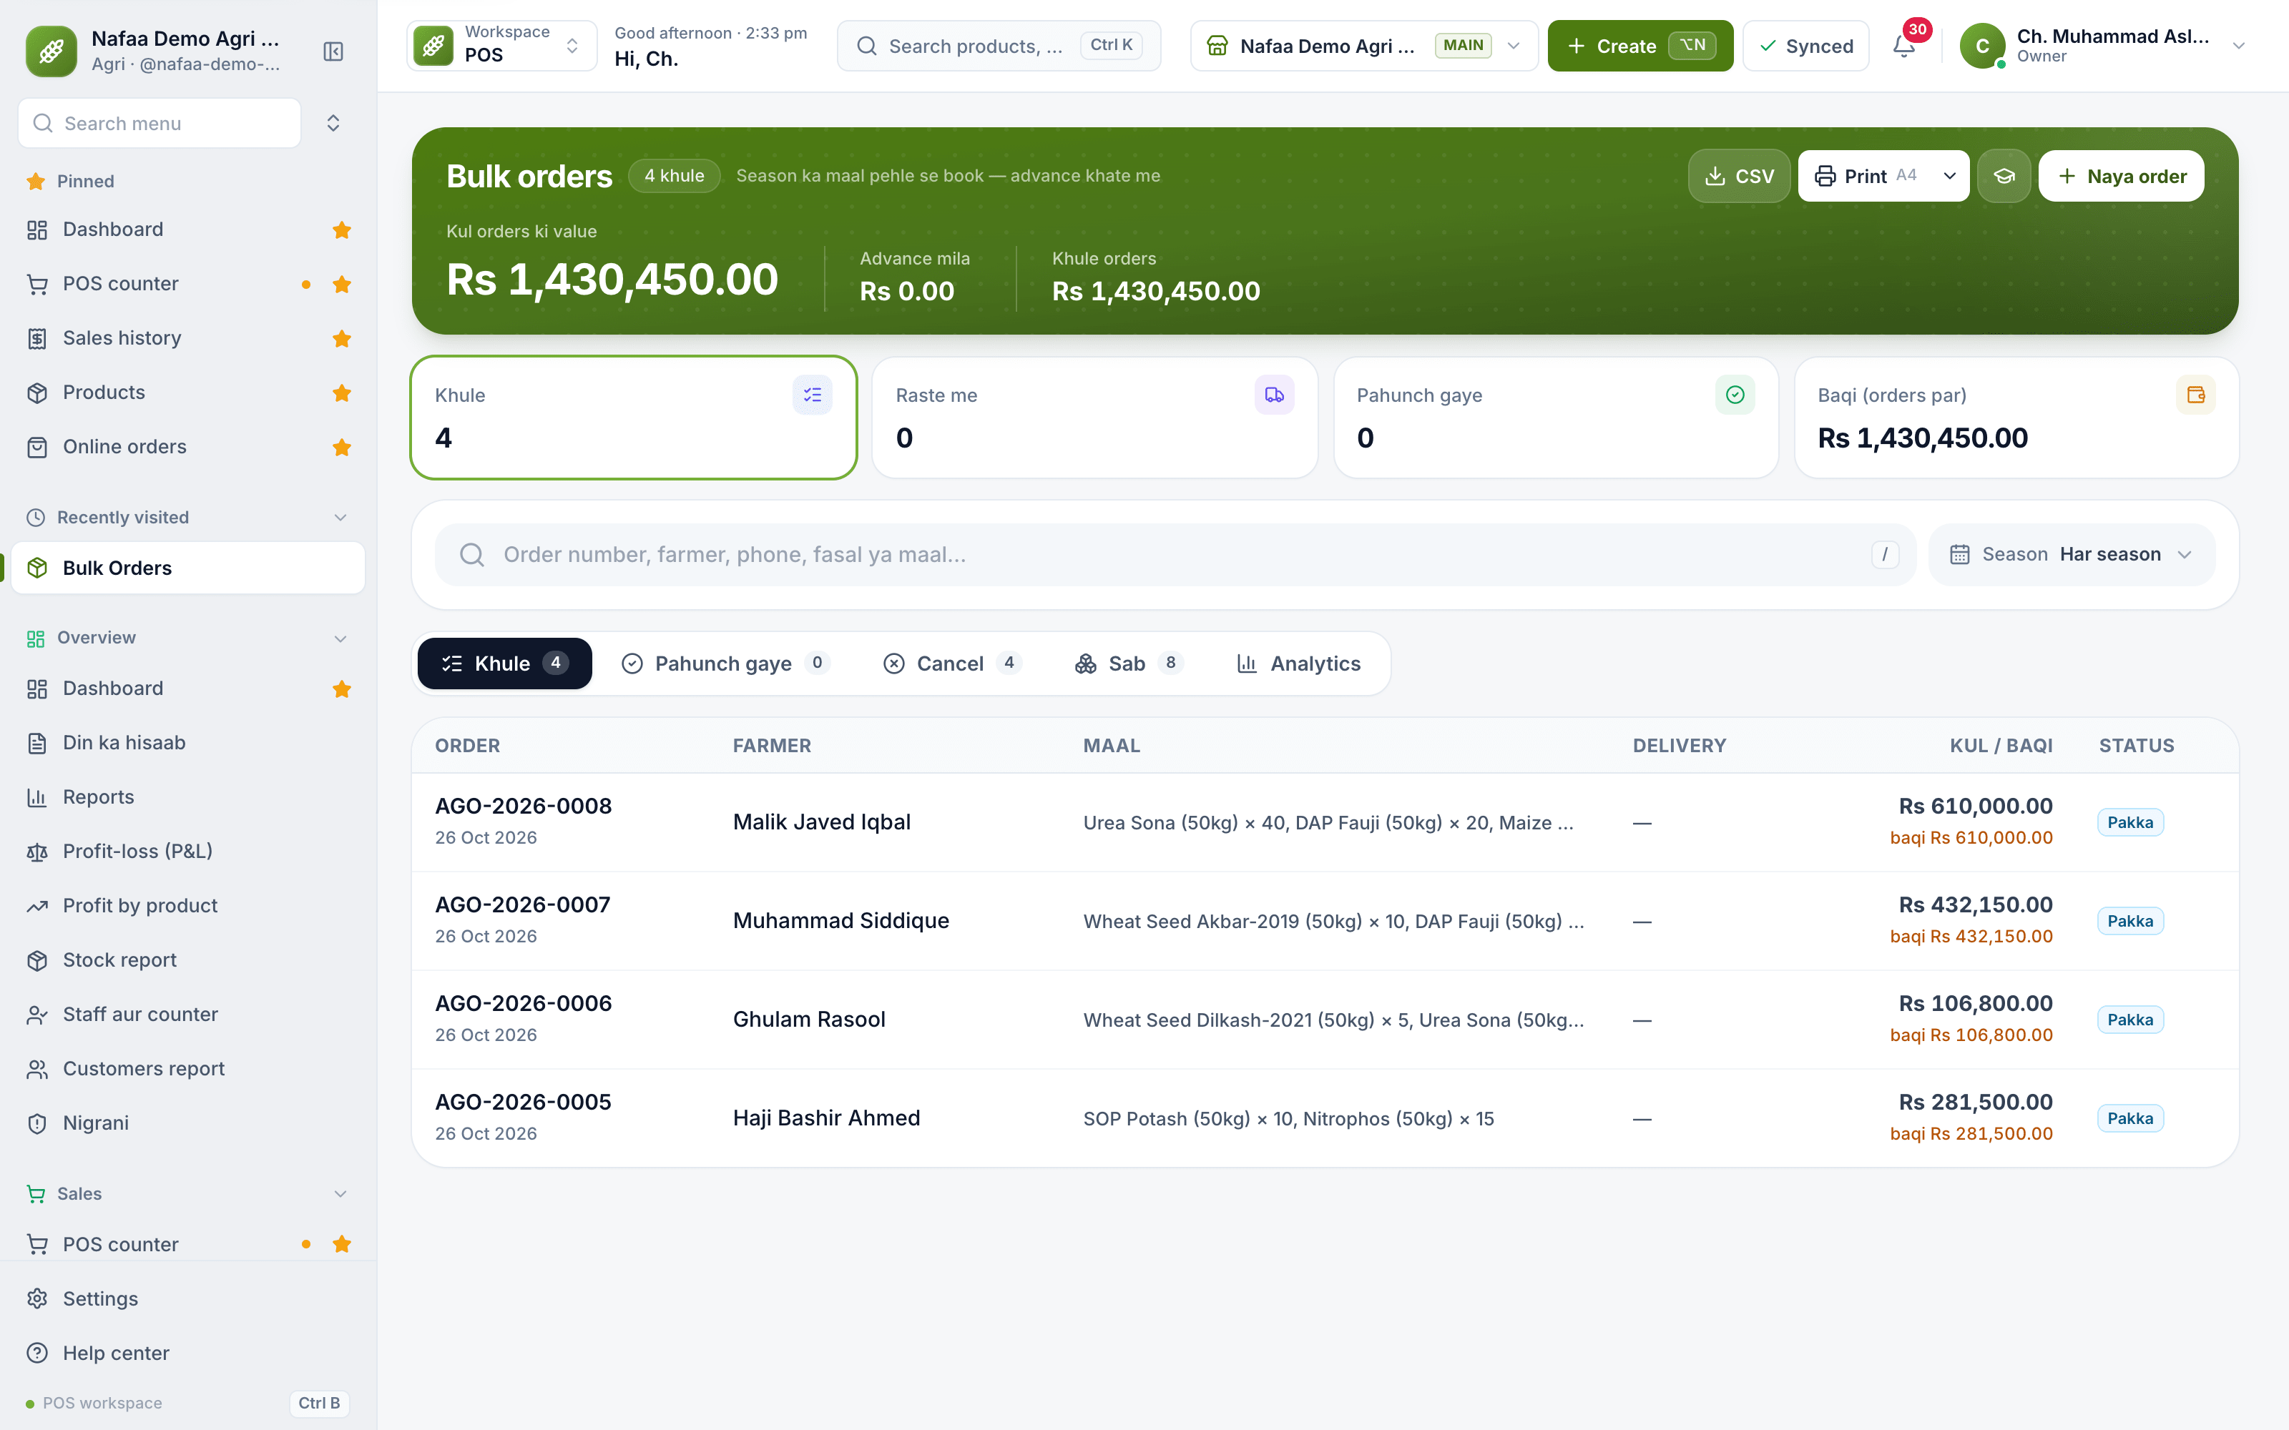The image size is (2289, 1430).
Task: Open the Ch. Muhammad Asl user avatar
Action: coord(1983,45)
